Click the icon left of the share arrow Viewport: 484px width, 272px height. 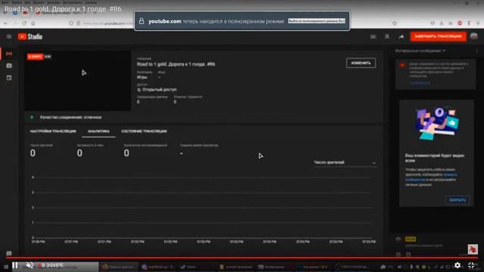tap(387, 37)
